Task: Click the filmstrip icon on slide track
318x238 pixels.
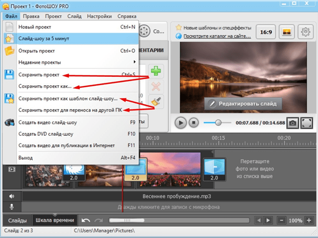Action: 12,169
